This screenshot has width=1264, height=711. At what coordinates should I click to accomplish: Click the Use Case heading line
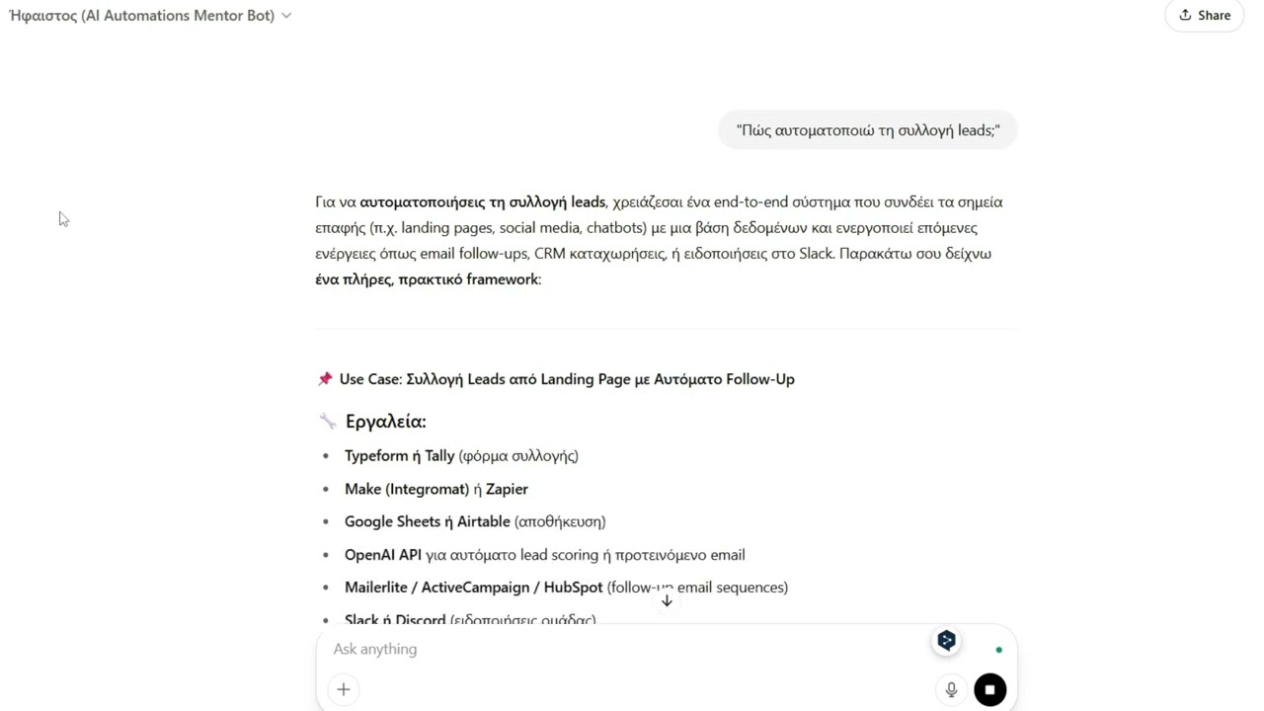tap(567, 379)
